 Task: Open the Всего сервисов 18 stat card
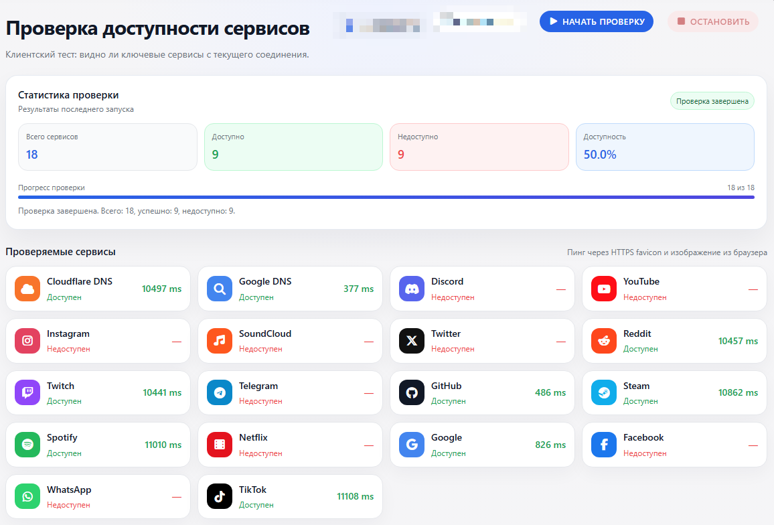click(108, 147)
